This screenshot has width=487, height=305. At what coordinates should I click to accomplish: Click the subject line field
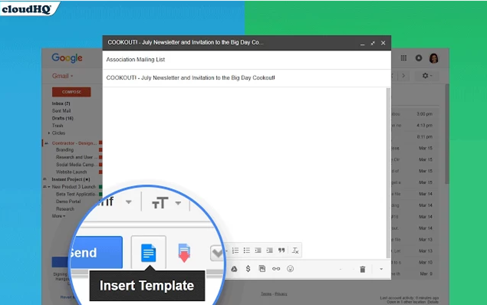coord(247,78)
